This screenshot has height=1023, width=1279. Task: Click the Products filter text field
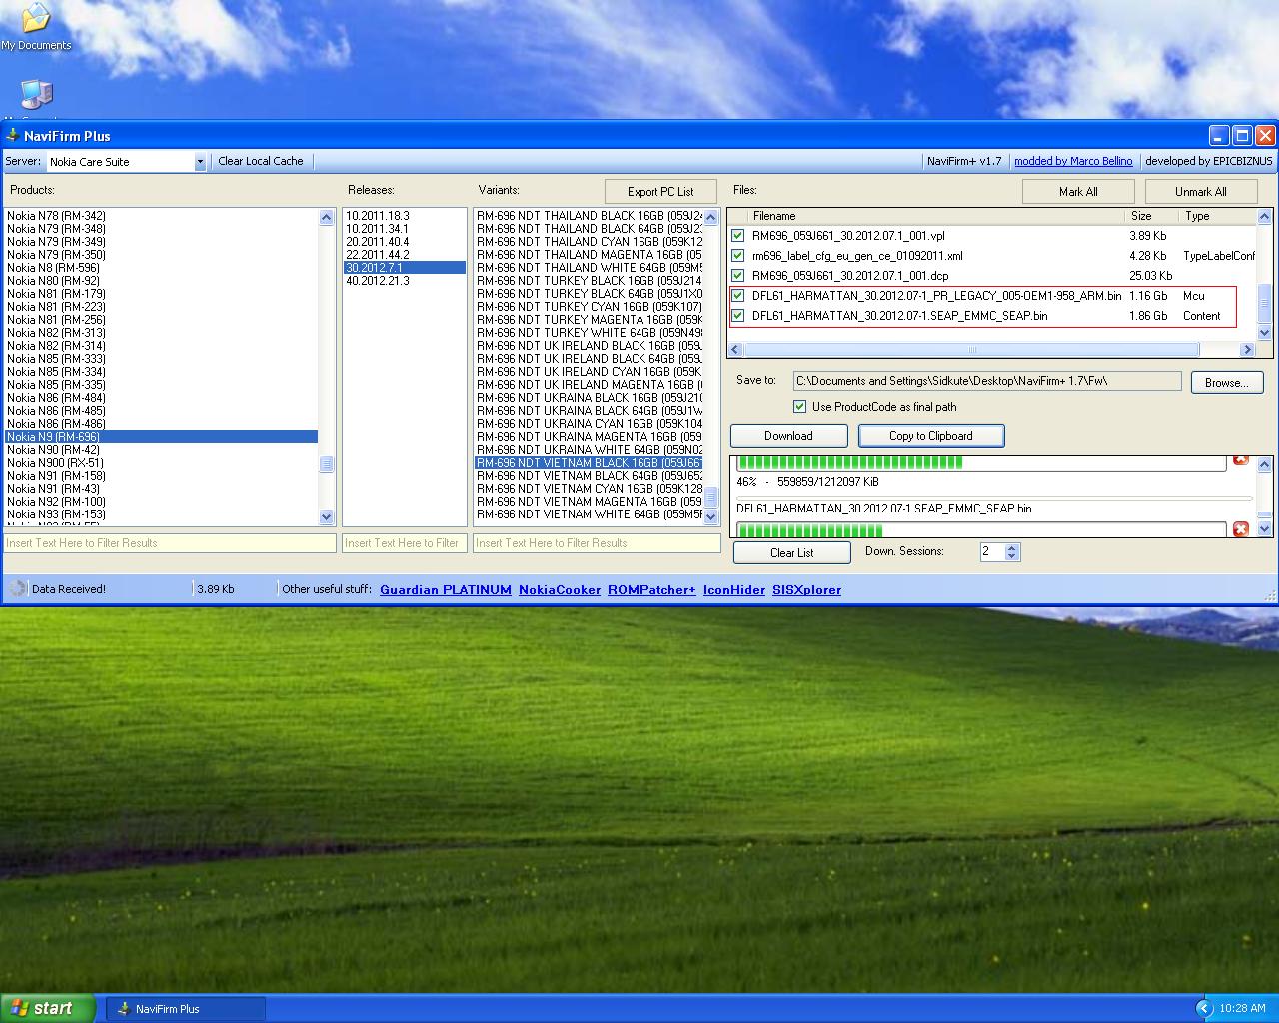tap(170, 543)
